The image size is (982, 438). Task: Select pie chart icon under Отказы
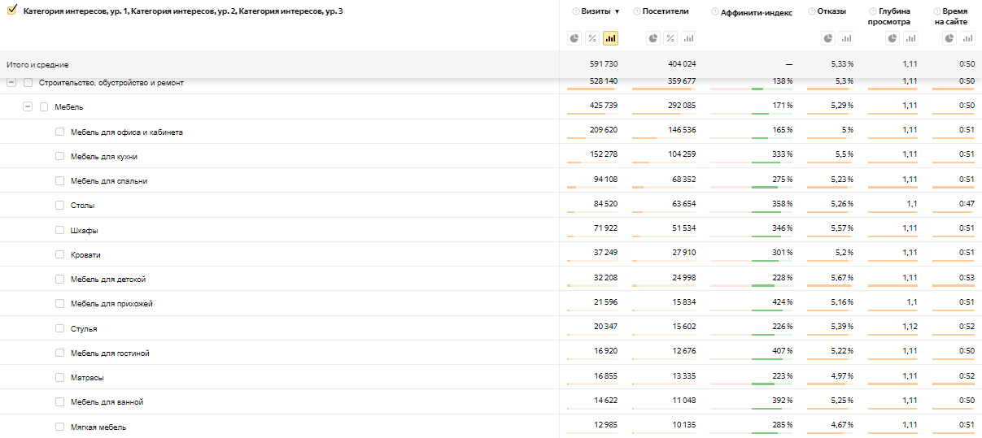tap(828, 38)
